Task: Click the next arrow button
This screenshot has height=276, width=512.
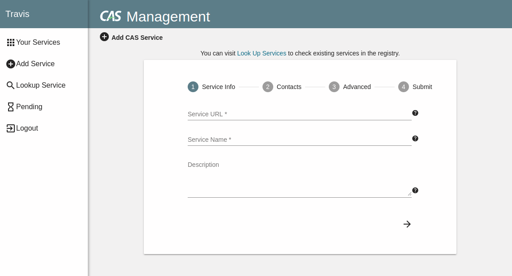Action: 407,224
